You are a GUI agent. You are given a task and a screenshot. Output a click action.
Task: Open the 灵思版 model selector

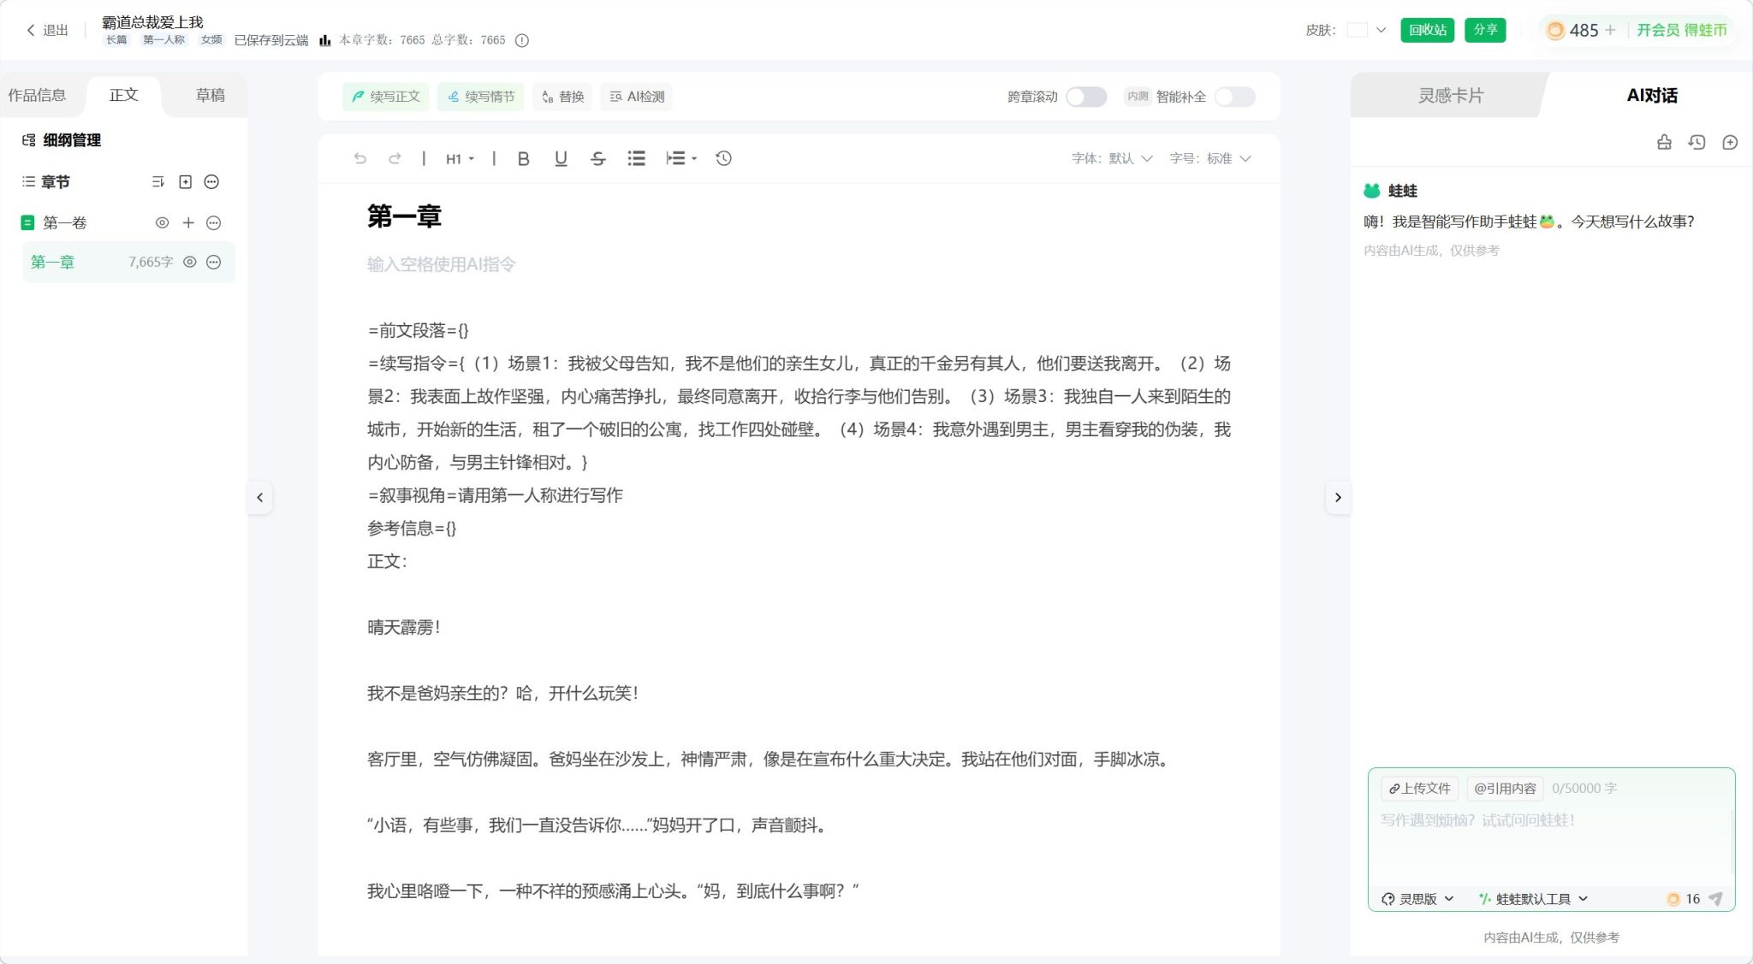[x=1417, y=898]
